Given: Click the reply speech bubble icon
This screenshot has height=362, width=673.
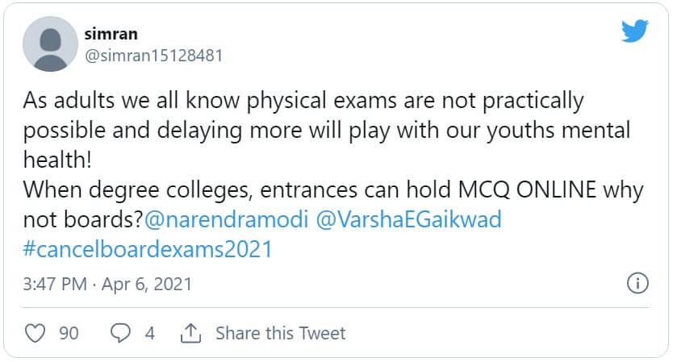Looking at the screenshot, I should [x=120, y=333].
